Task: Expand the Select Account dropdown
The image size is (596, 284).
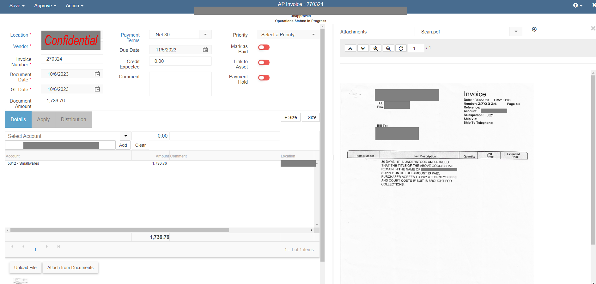Action: (125, 136)
